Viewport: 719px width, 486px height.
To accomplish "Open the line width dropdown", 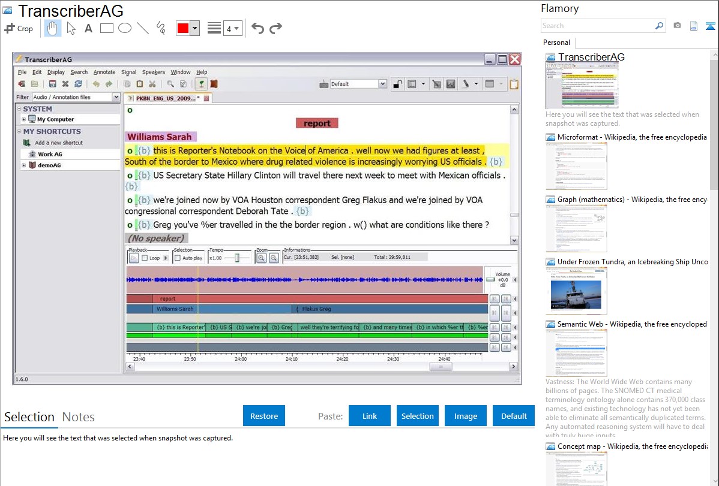I will click(x=232, y=28).
